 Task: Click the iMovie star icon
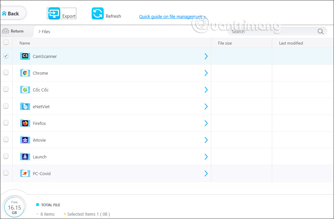click(25, 140)
